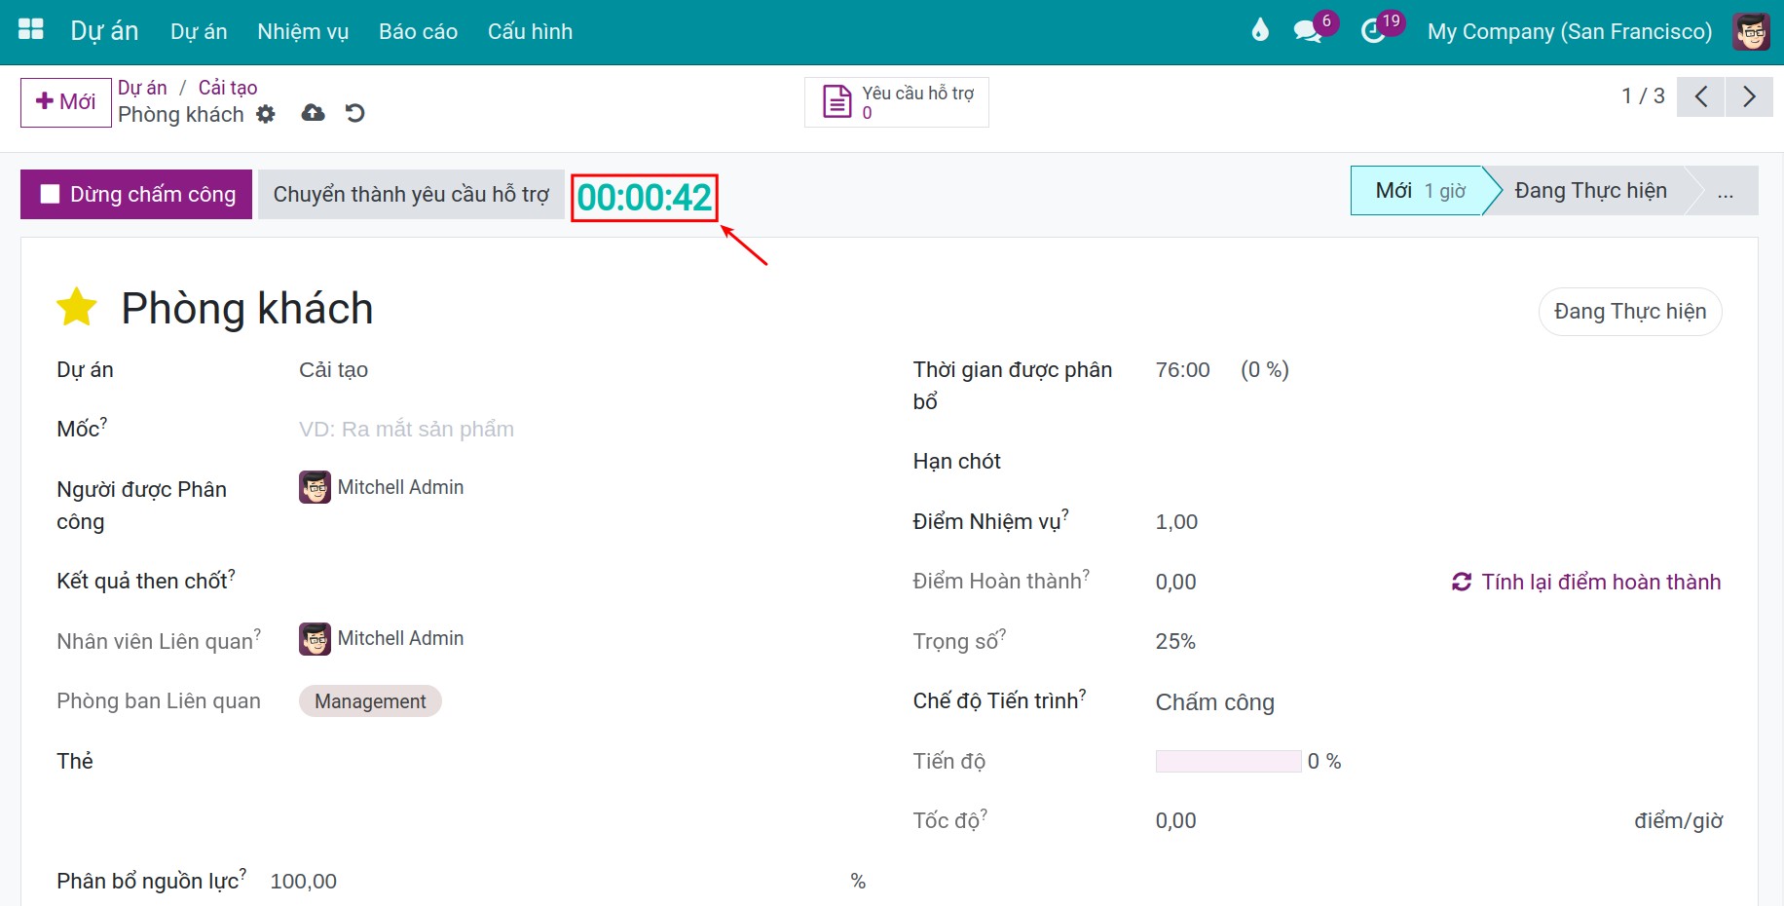Select the Mới stage in status bar
The image size is (1784, 906).
tap(1419, 191)
